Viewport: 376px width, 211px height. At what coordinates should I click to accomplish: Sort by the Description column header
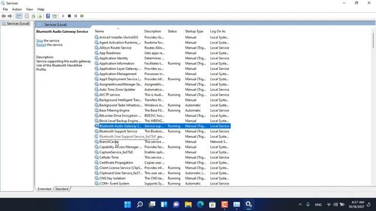155,31
